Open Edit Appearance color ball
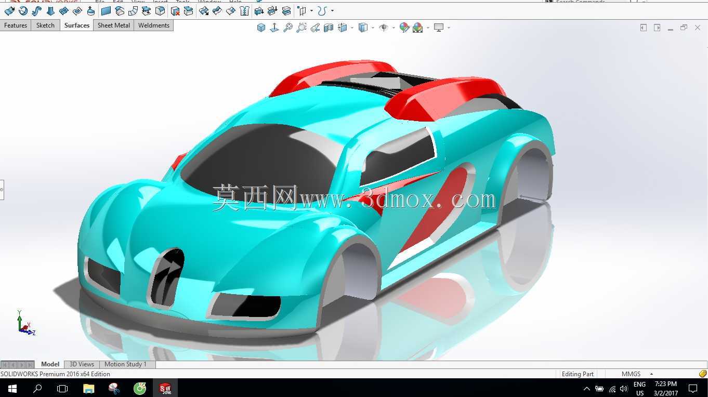 click(x=404, y=28)
